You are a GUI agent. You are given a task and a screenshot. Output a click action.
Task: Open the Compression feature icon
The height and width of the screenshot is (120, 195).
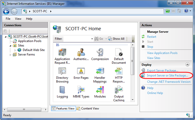point(100,52)
